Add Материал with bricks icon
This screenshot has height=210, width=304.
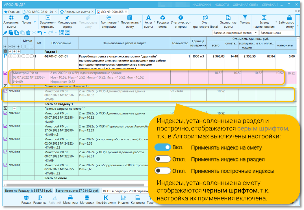(x=87, y=200)
